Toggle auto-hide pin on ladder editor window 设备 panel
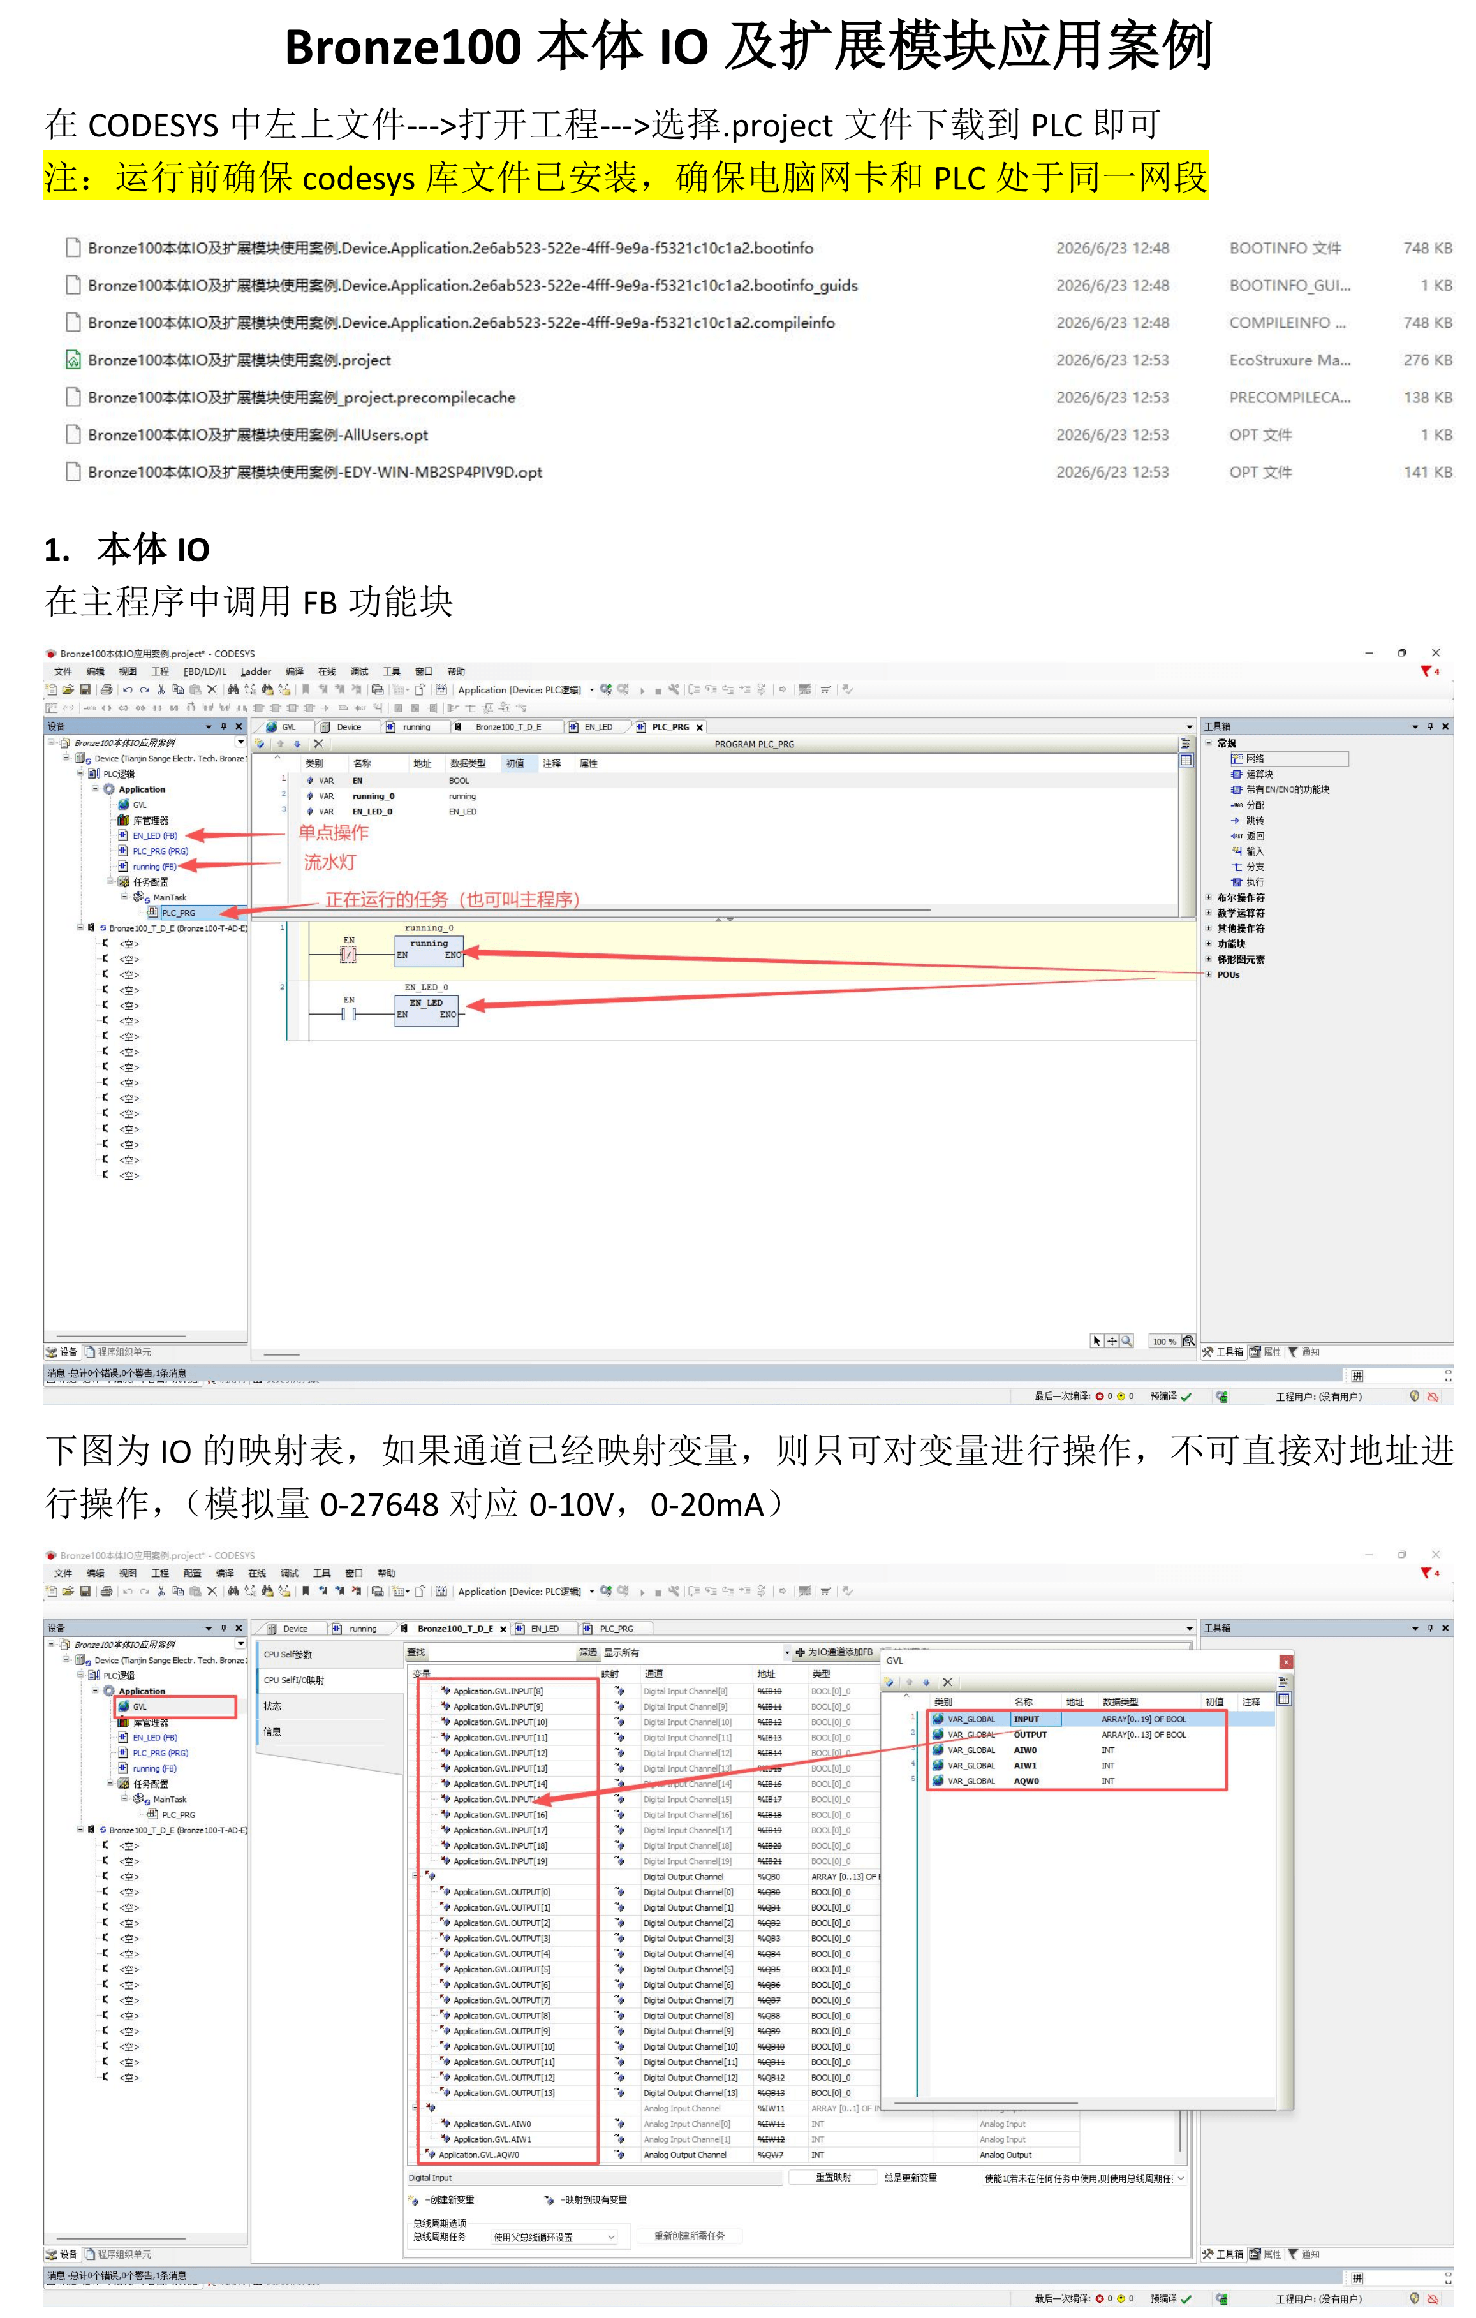This screenshot has width=1476, height=2318. pos(223,726)
